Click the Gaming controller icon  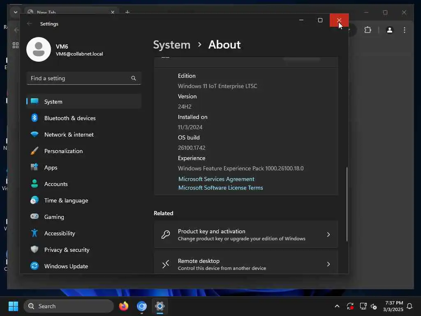click(35, 216)
